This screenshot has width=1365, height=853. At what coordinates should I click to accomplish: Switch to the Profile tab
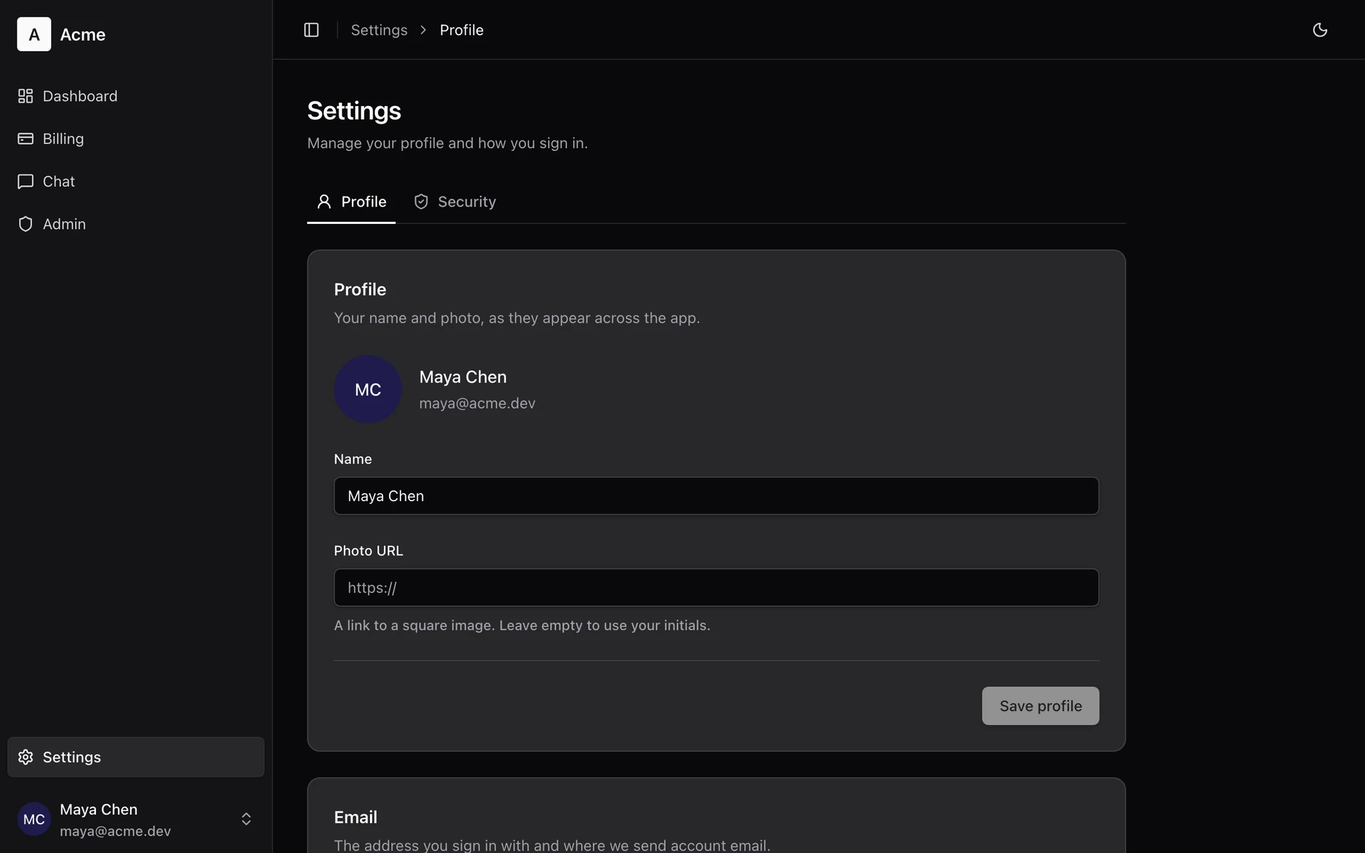(x=351, y=202)
